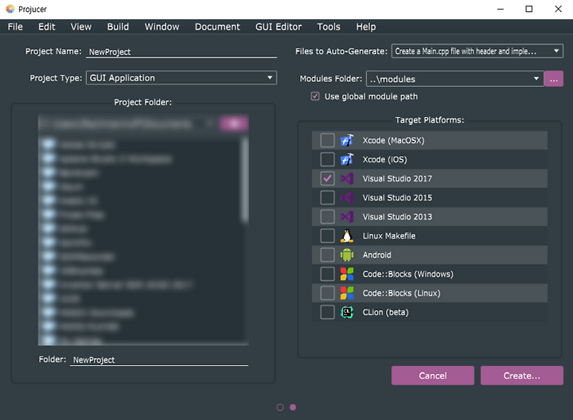Open the Help menu

click(366, 27)
